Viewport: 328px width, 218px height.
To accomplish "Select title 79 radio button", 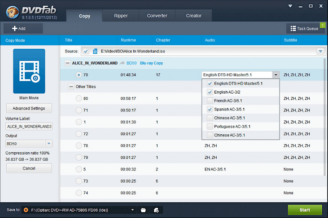I will pyautogui.click(x=79, y=157).
